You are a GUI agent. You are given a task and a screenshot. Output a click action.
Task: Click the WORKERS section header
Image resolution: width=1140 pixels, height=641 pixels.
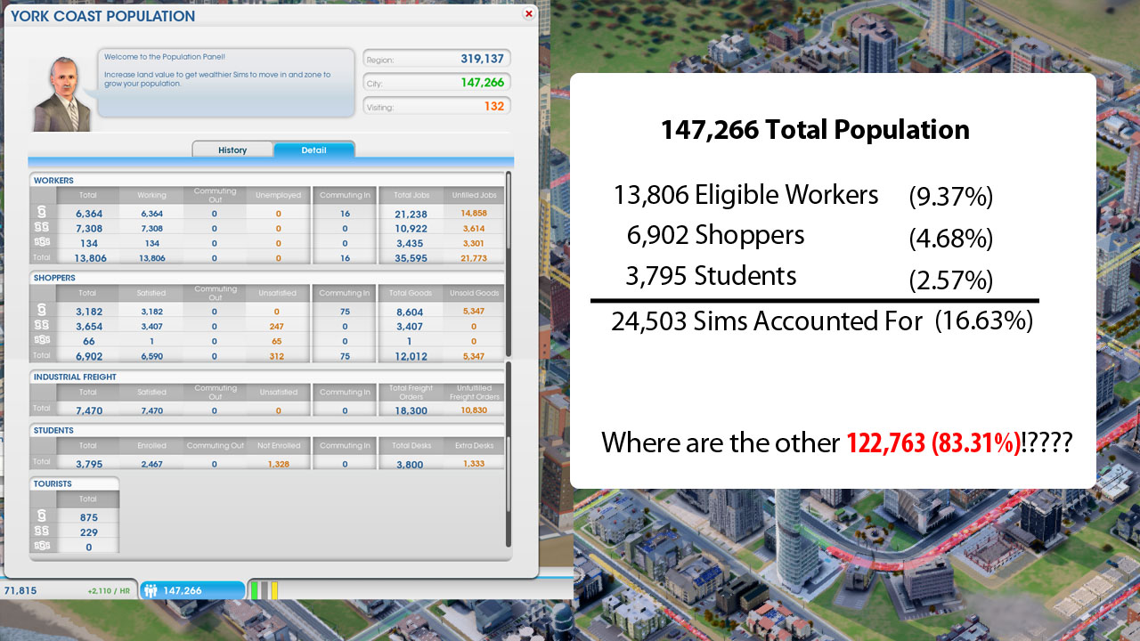[53, 181]
